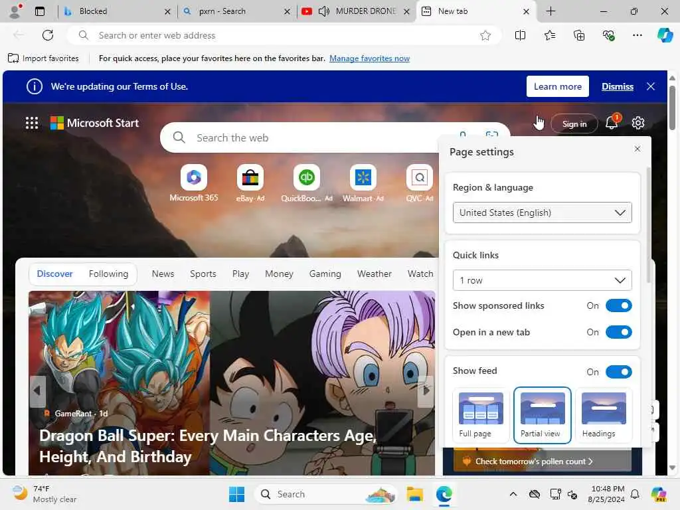Click the page settings gear icon
680x510 pixels.
(638, 123)
